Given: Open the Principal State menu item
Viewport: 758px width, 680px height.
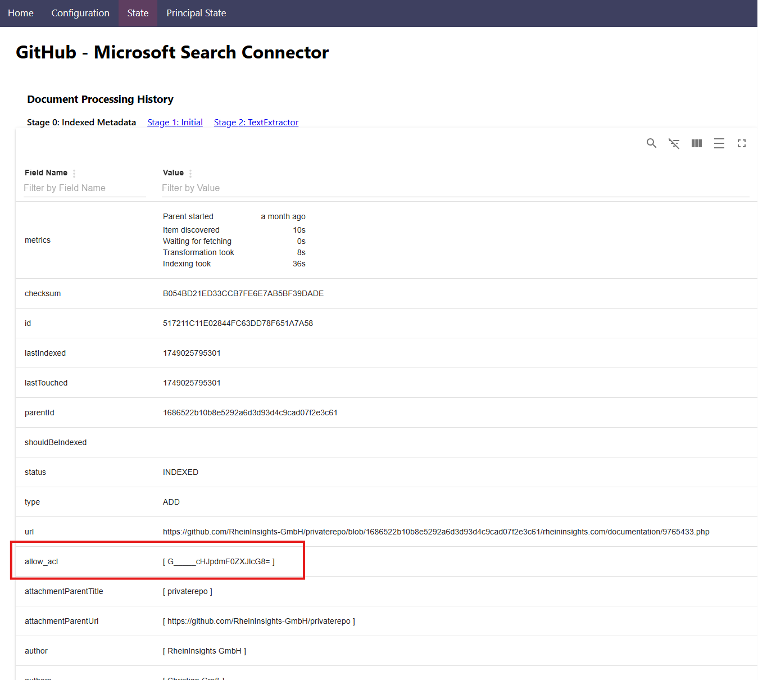Looking at the screenshot, I should [196, 13].
